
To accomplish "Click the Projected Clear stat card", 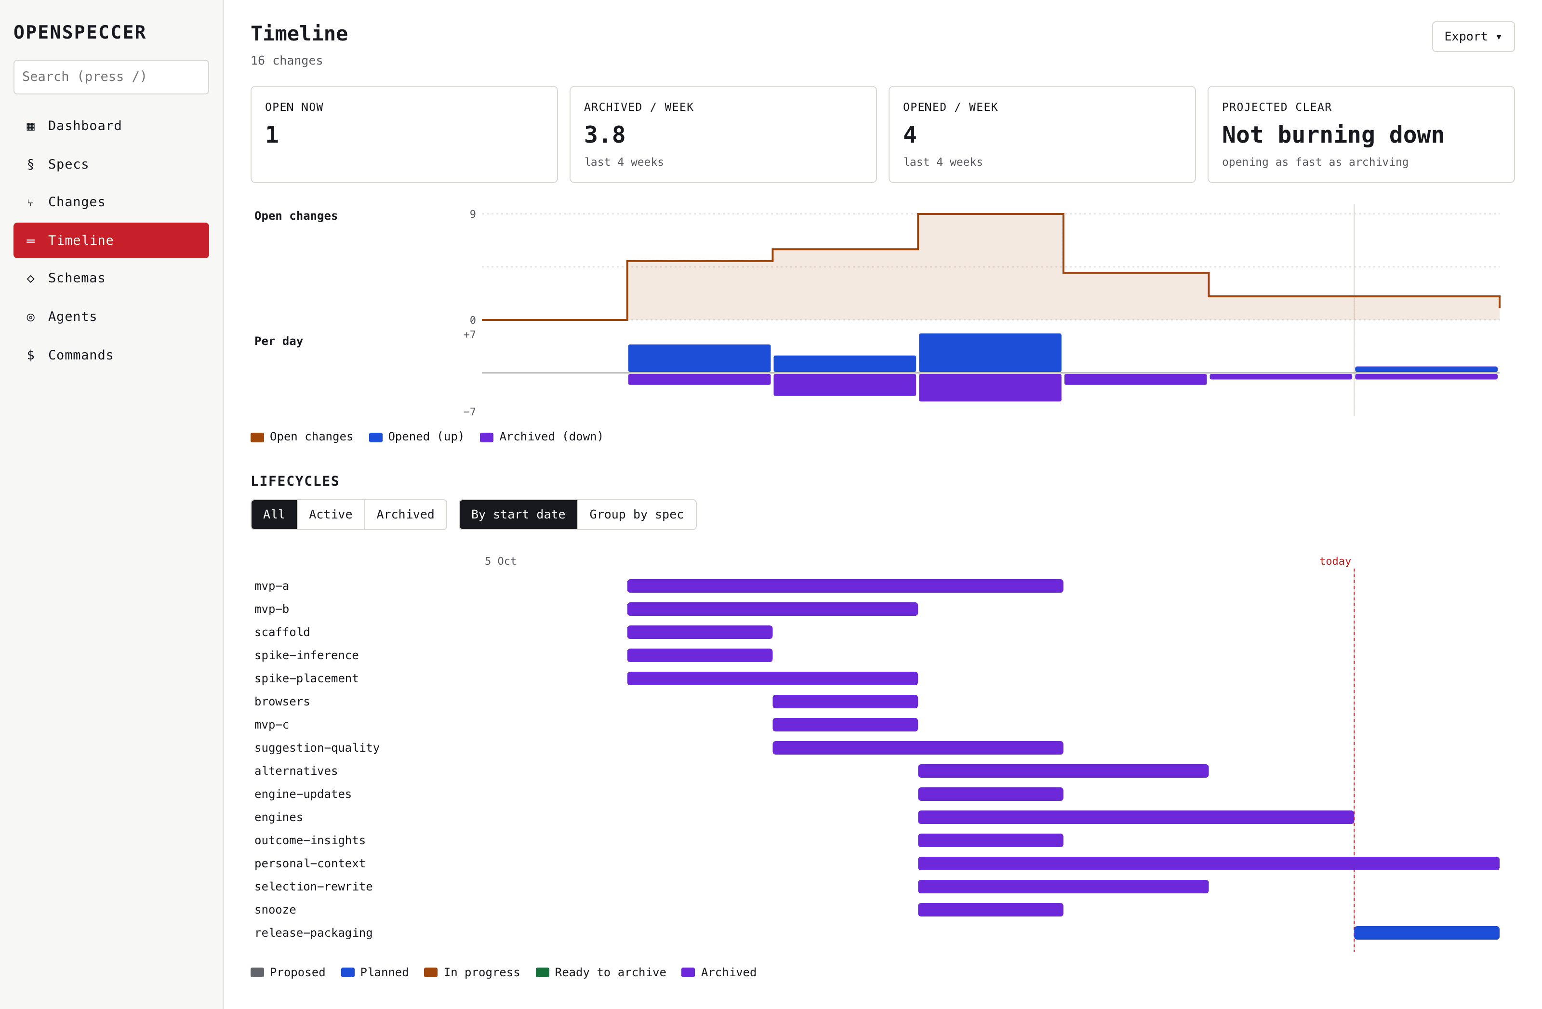I will 1361,135.
